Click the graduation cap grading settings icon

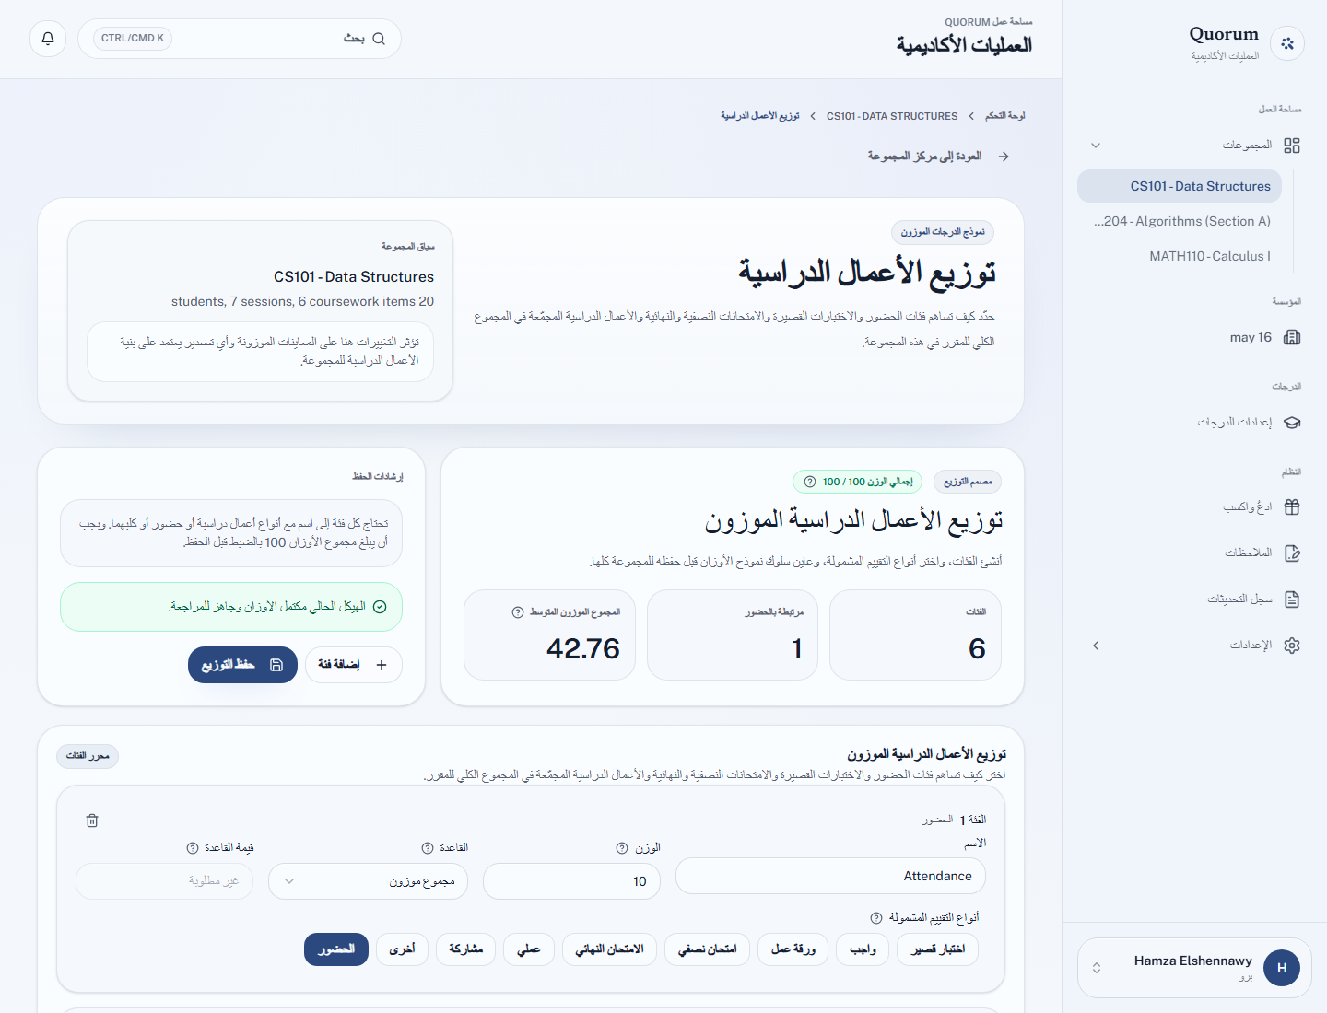click(1292, 423)
